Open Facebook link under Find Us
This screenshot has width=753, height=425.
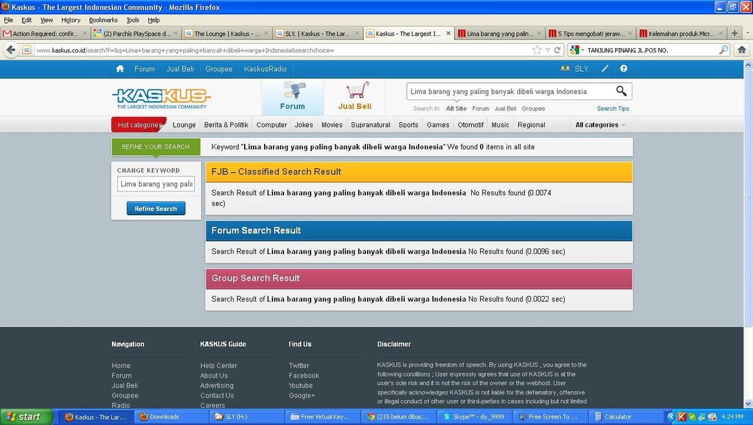pos(304,376)
